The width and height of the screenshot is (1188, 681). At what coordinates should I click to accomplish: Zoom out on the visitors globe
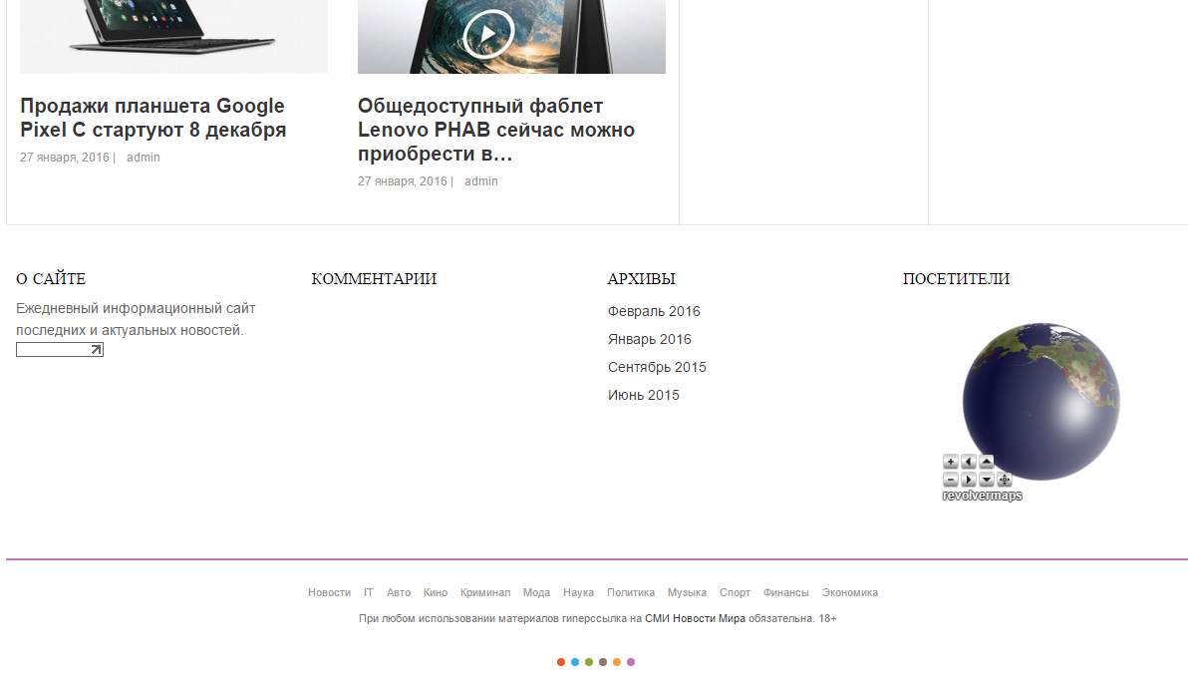click(x=950, y=480)
